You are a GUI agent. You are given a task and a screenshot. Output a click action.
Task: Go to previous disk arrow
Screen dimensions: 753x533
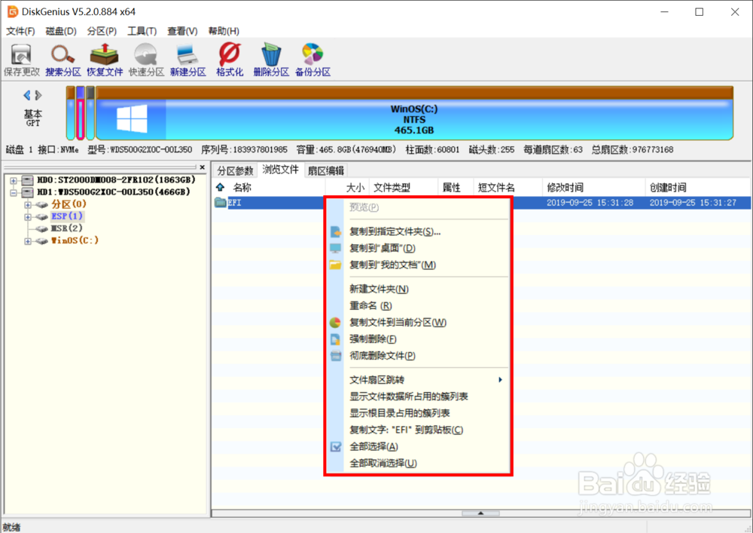(27, 95)
